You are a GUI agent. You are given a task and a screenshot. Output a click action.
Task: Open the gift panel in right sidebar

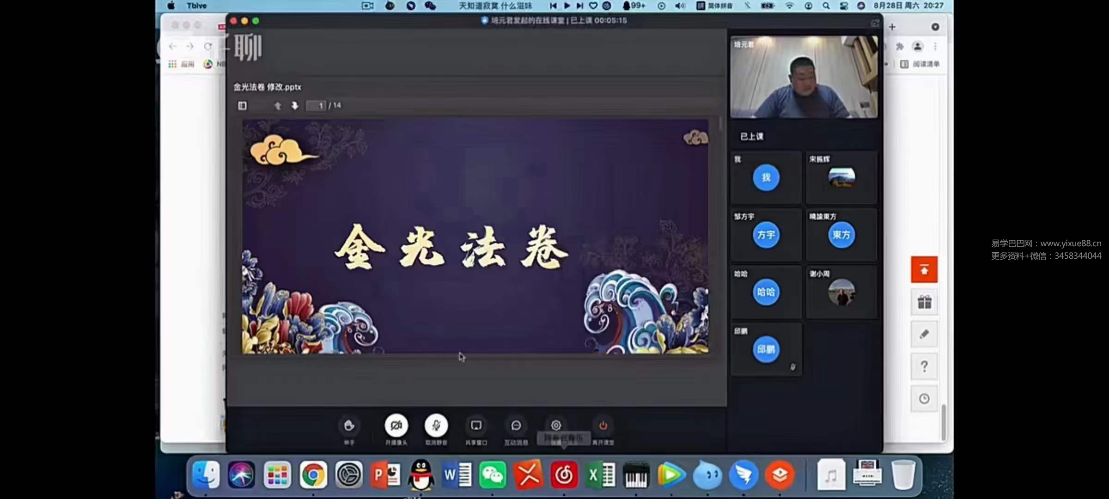tap(924, 302)
